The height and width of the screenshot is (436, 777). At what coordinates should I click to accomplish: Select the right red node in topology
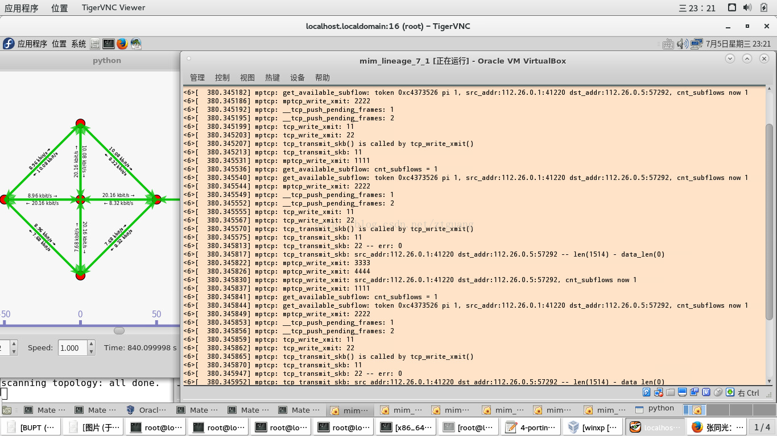coord(156,199)
